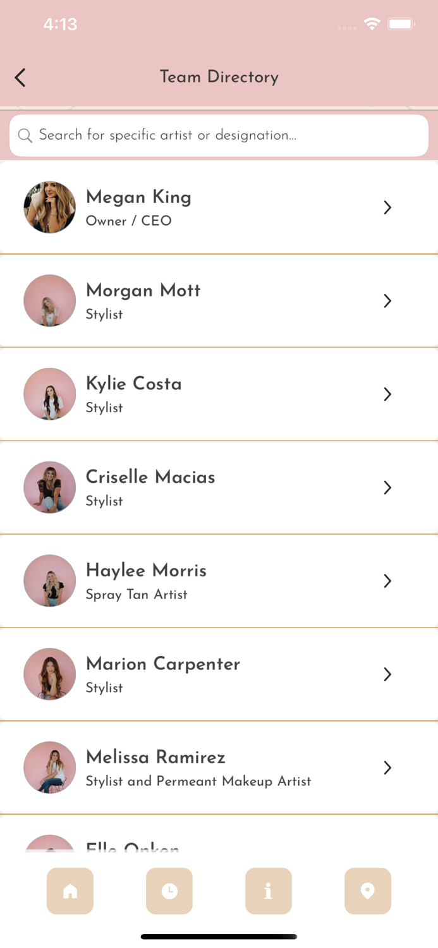Open Morgan Mott's chevron arrow
438x948 pixels.
pos(387,301)
